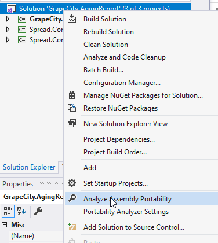Expand the GrapeCity project node
The width and height of the screenshot is (218, 243).
click(x=8, y=19)
